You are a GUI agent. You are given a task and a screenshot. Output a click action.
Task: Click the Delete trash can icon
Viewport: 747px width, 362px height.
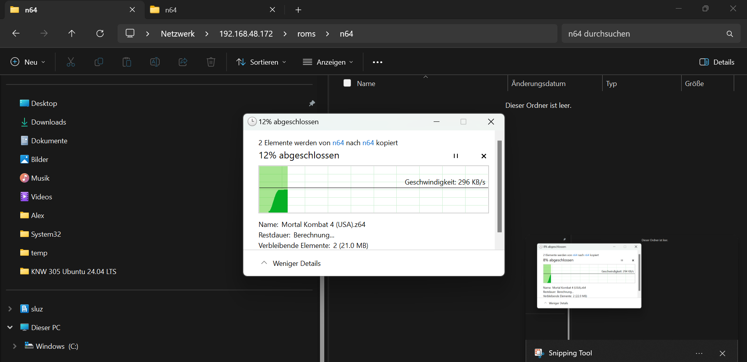pos(211,62)
